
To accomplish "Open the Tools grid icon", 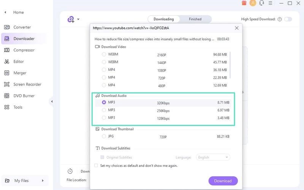I will pos(6,107).
